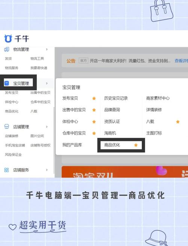
Task: Toggle favorite star next to 商品优化
Action: [x=136, y=145]
